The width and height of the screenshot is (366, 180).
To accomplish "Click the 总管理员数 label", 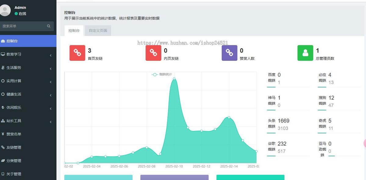I will [325, 58].
